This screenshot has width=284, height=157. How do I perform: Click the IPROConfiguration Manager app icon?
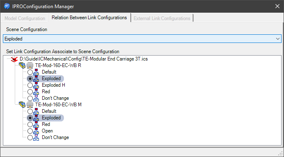pos(7,6)
